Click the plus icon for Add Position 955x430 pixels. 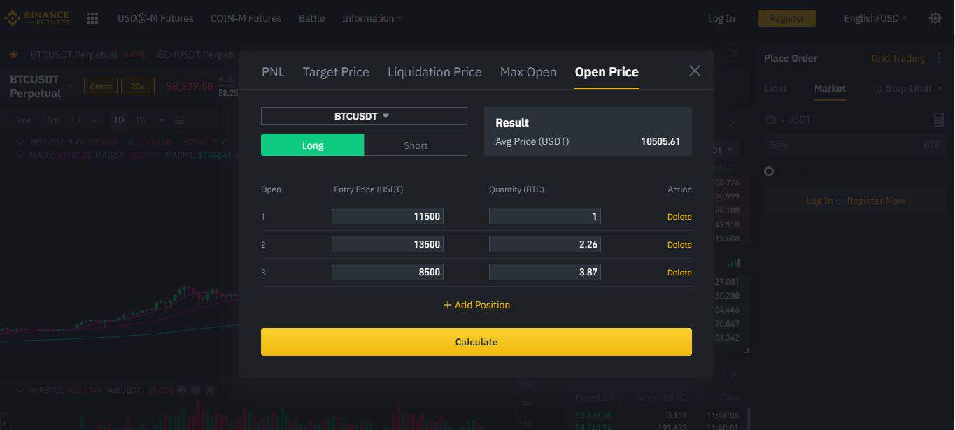coord(448,305)
